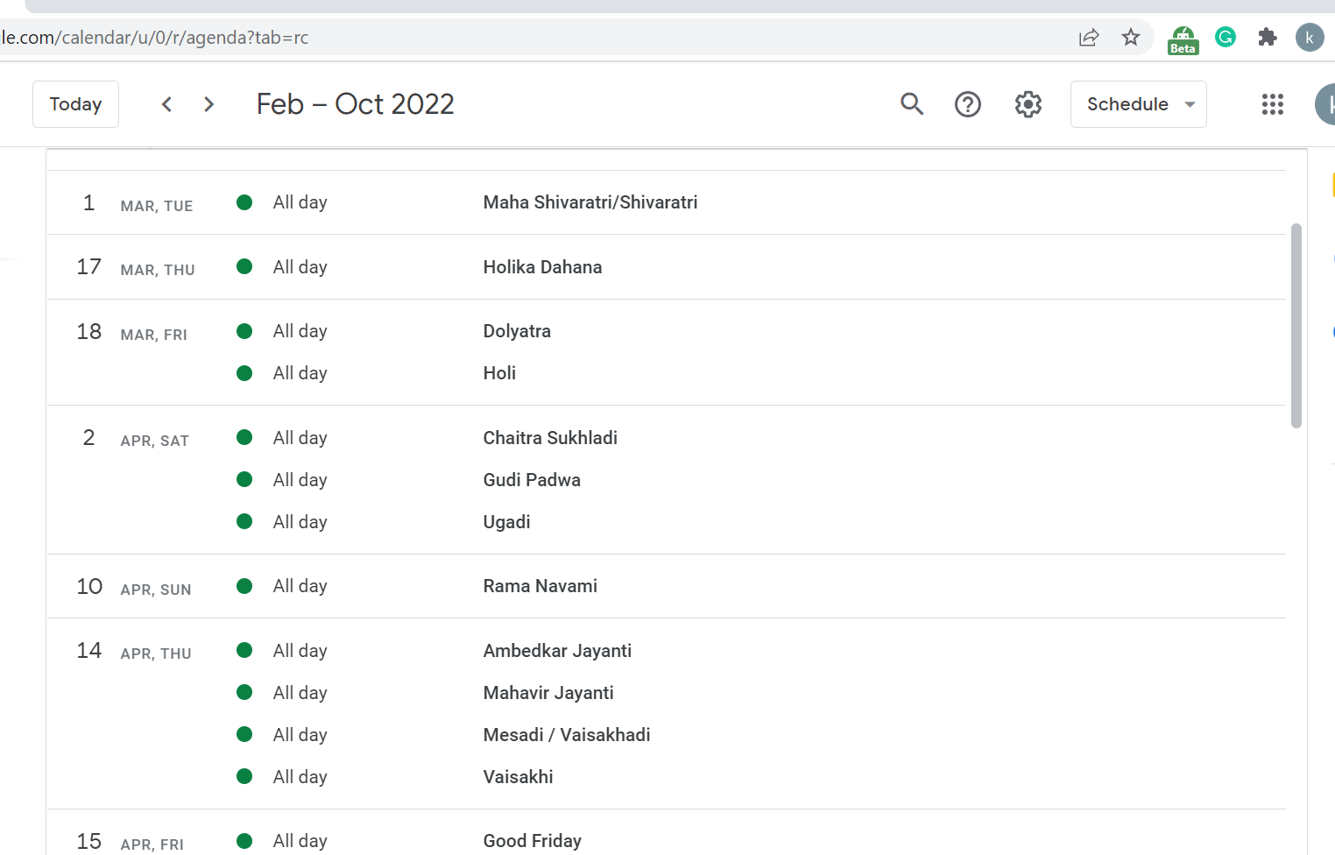Open the browser Extensions puzzle icon

click(1267, 38)
